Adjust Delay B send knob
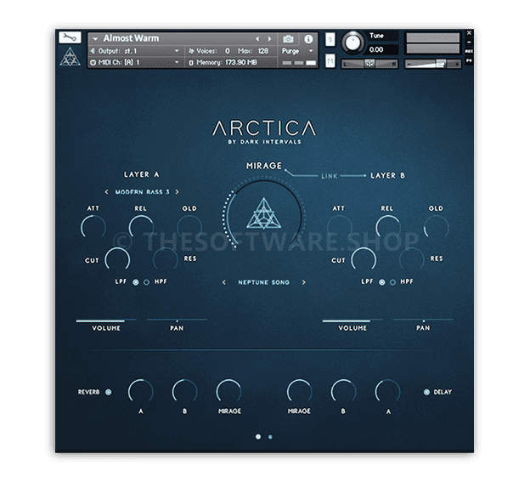 click(343, 391)
